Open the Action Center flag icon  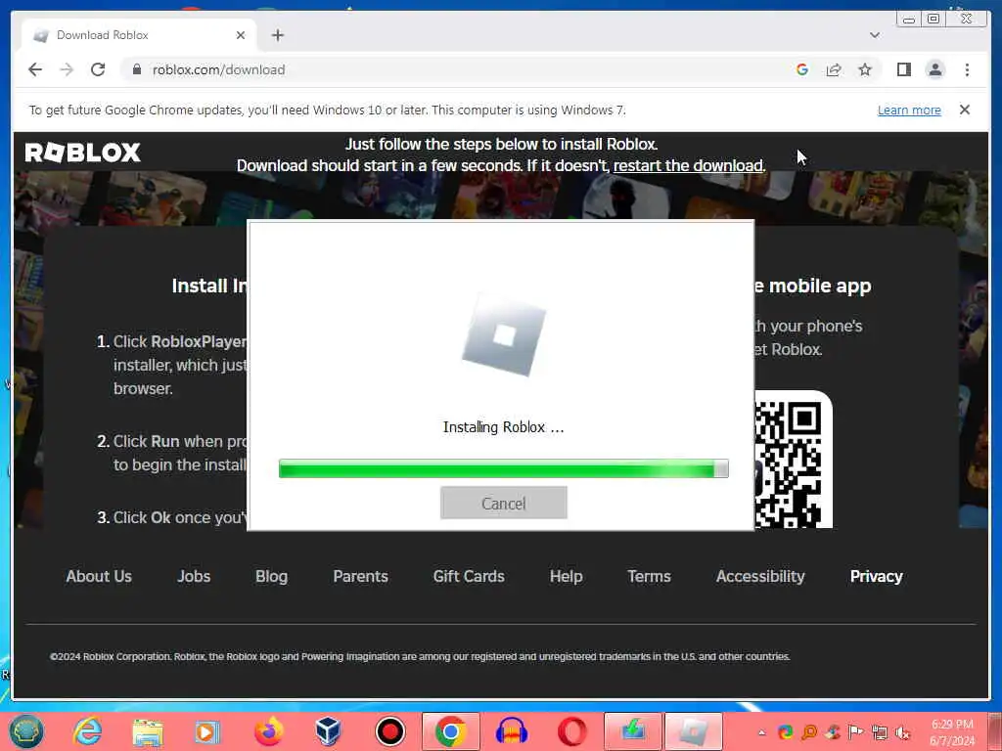pyautogui.click(x=855, y=732)
